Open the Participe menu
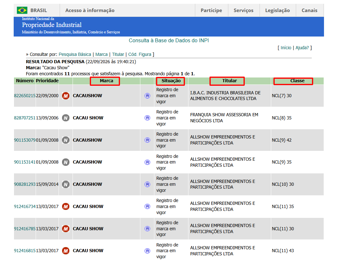Screen dimensions: 338x262 (x=211, y=10)
